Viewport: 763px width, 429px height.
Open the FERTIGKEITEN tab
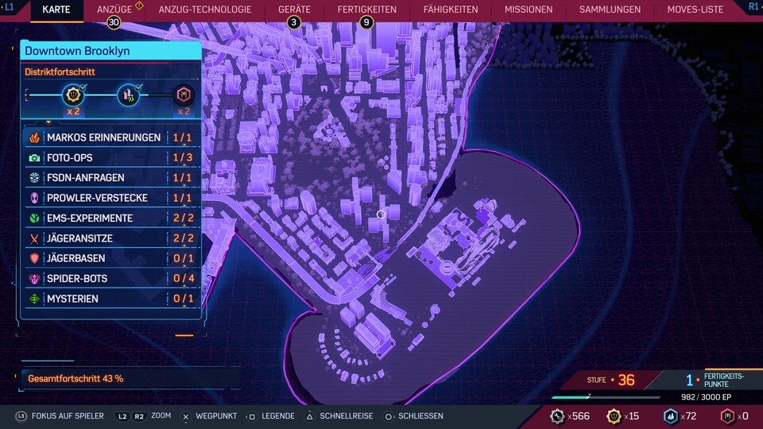[x=367, y=10]
